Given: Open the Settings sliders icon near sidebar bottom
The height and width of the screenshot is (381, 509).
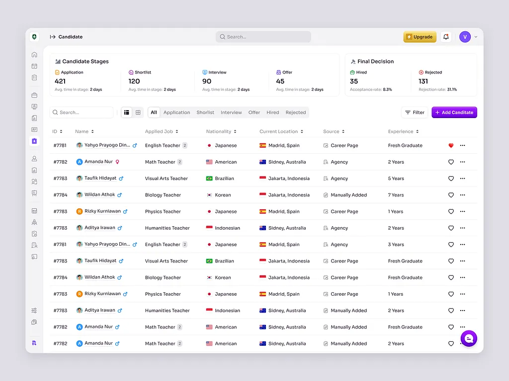Looking at the screenshot, I should pos(34,310).
